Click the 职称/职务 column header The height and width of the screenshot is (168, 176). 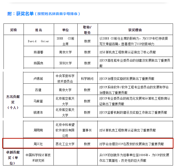click(87, 30)
